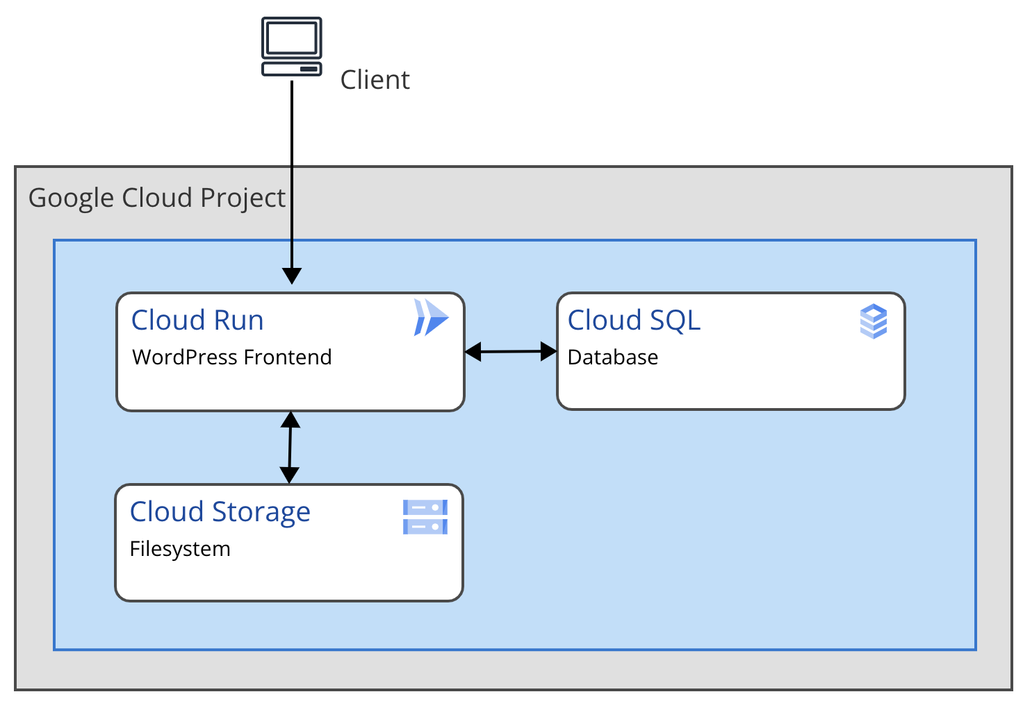Select the Google Cloud Project label
Screen dimensions: 1023x701
[157, 198]
